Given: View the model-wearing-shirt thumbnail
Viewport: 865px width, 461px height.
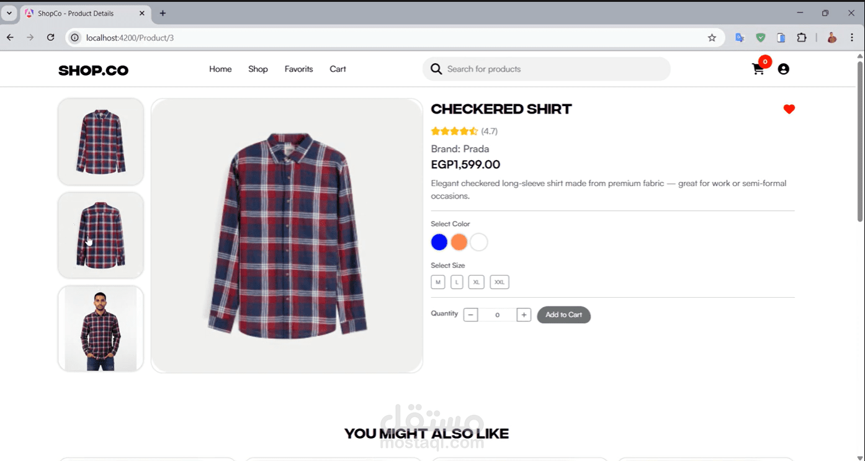Looking at the screenshot, I should [101, 329].
